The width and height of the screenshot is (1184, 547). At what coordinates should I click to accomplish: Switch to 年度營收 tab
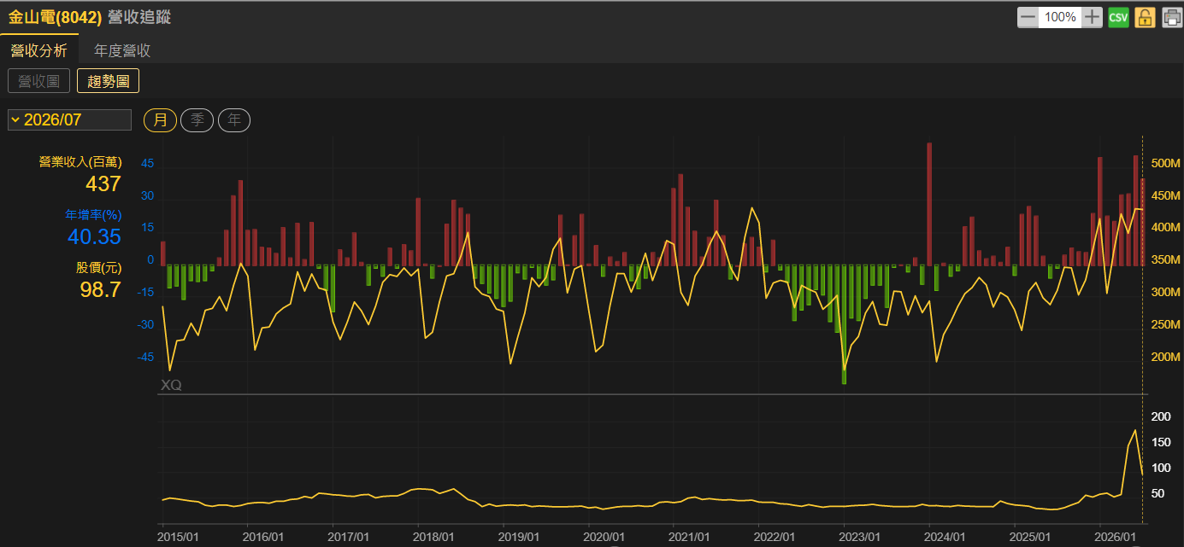[x=122, y=50]
